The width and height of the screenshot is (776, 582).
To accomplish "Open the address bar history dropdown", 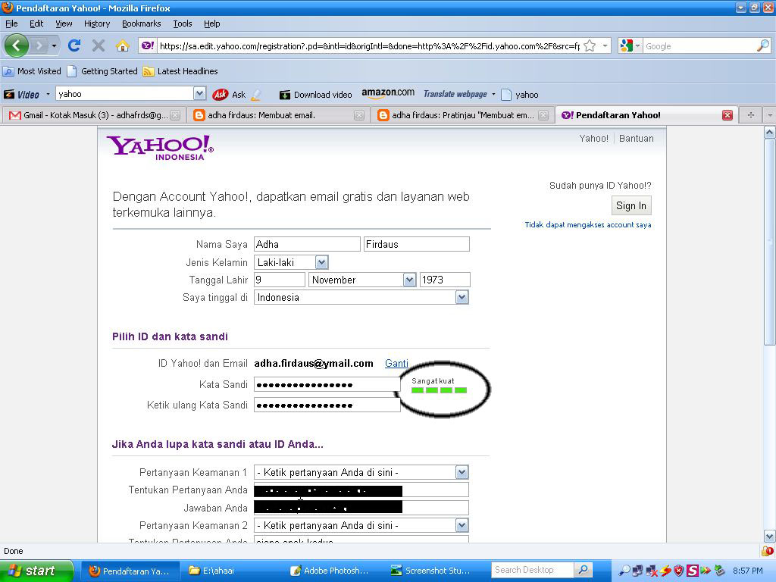I will [x=605, y=46].
